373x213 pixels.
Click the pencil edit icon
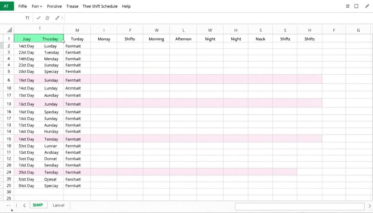tap(367, 6)
